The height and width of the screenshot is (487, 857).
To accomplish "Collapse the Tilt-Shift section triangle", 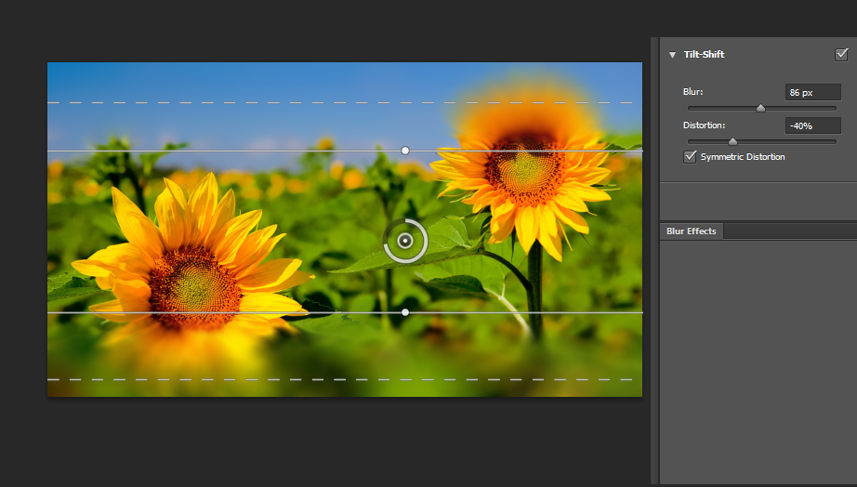I will click(672, 55).
